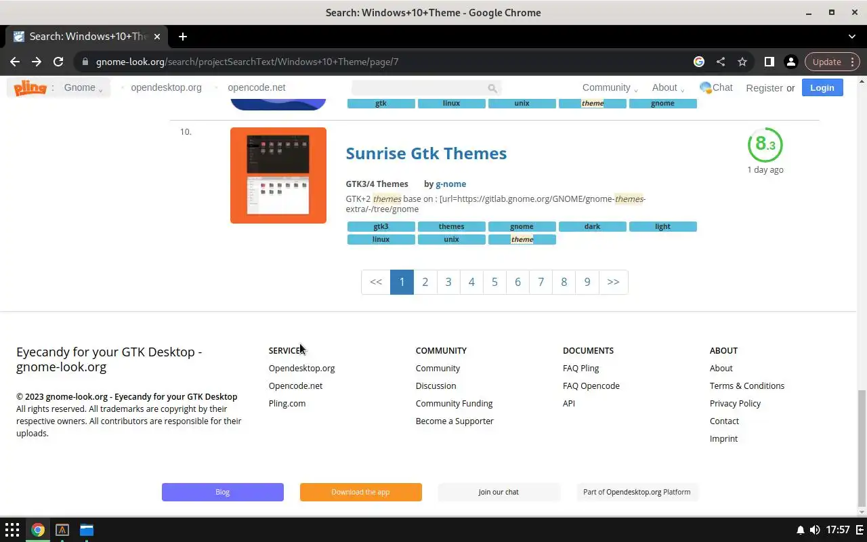Bookmark this page with the star icon
This screenshot has height=542, width=867.
click(742, 62)
